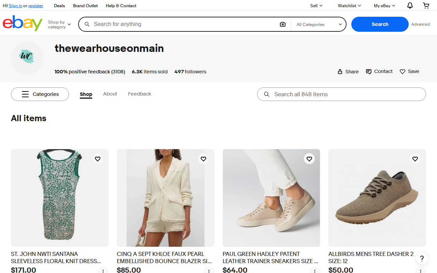Click the 497 followers text
This screenshot has width=437, height=273.
pos(190,72)
